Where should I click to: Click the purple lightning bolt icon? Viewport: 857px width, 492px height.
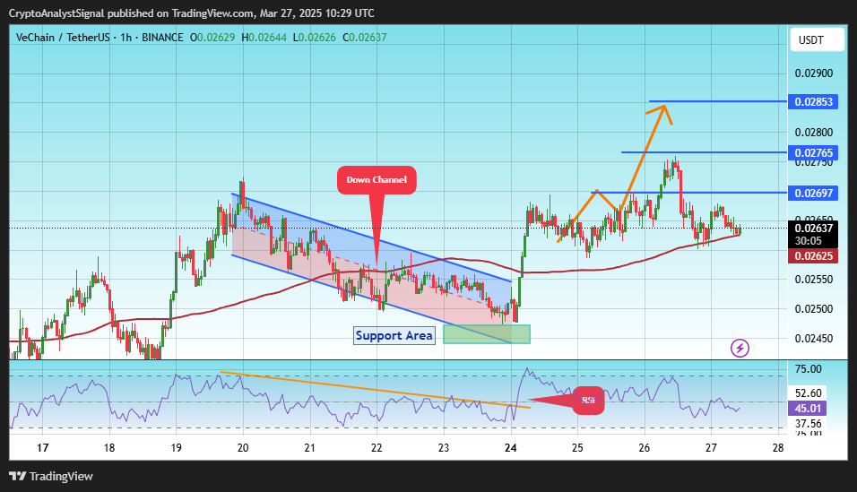click(740, 348)
